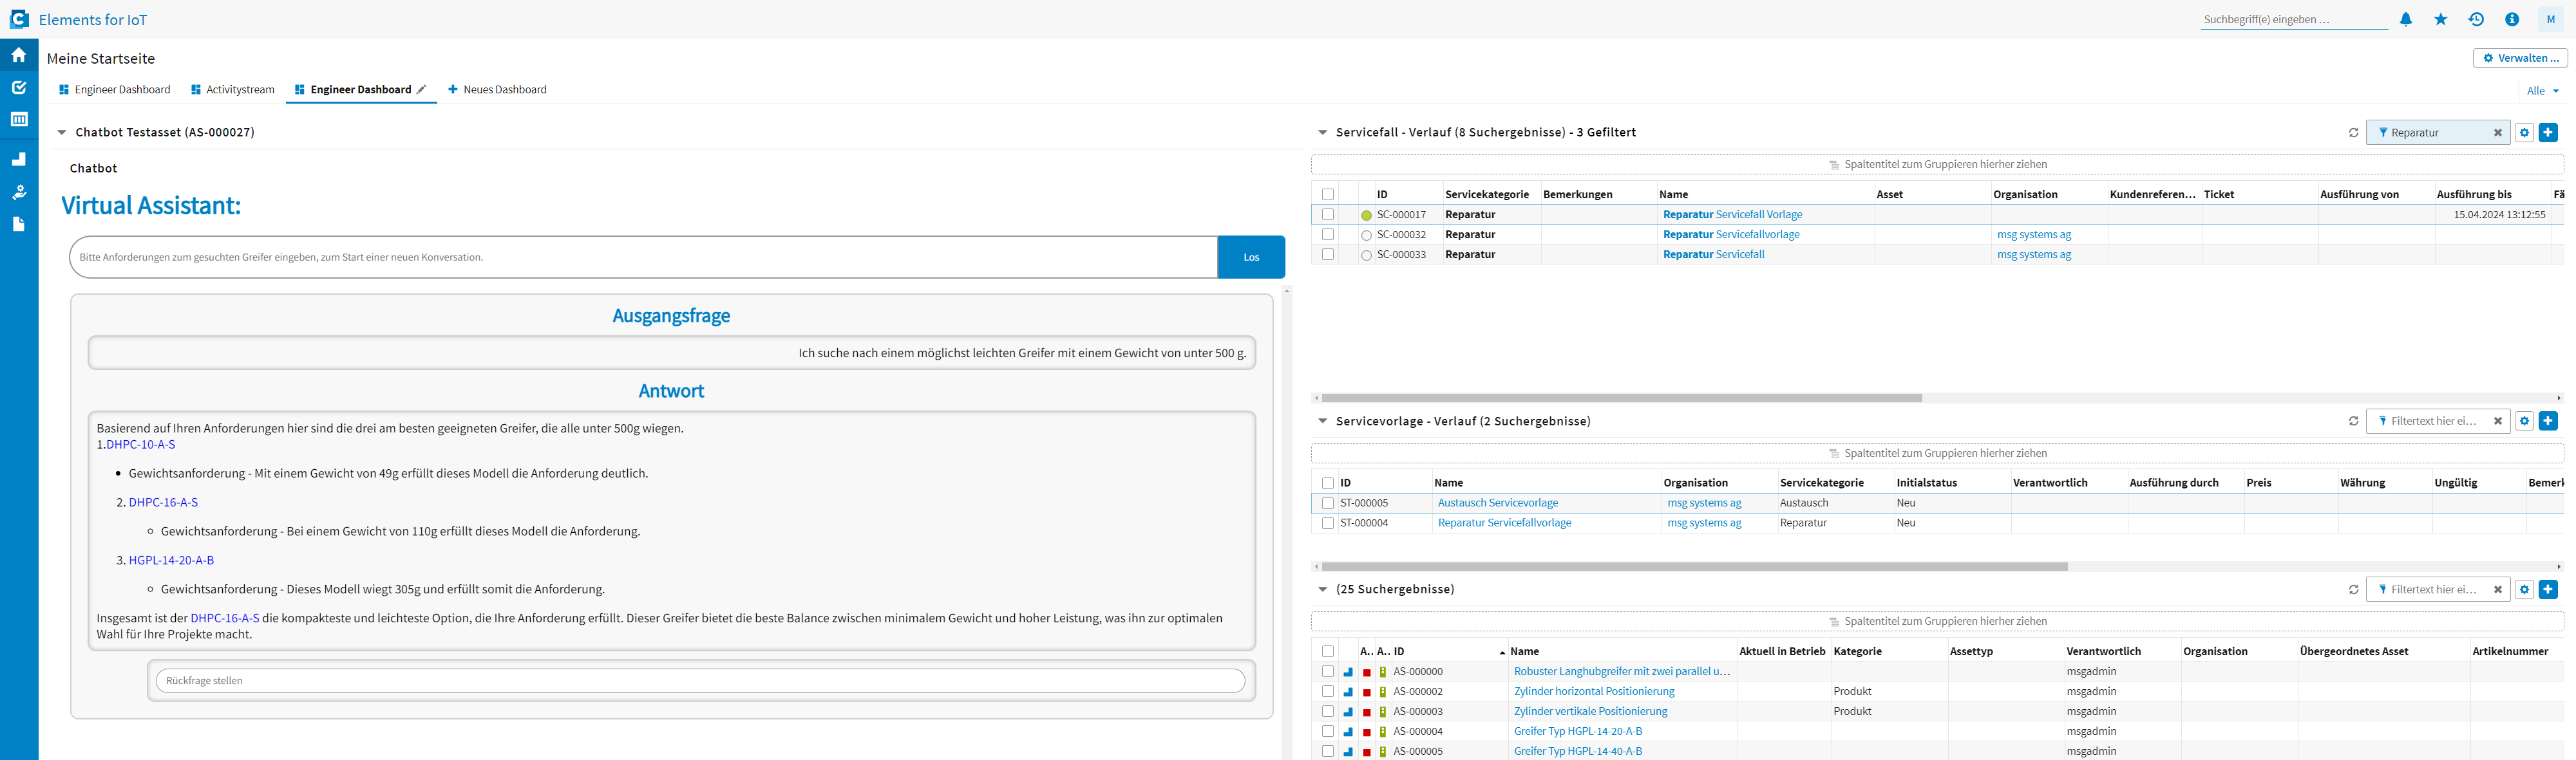Add new entry to Servicevorlage panel
This screenshot has height=760, width=2576.
[2548, 422]
